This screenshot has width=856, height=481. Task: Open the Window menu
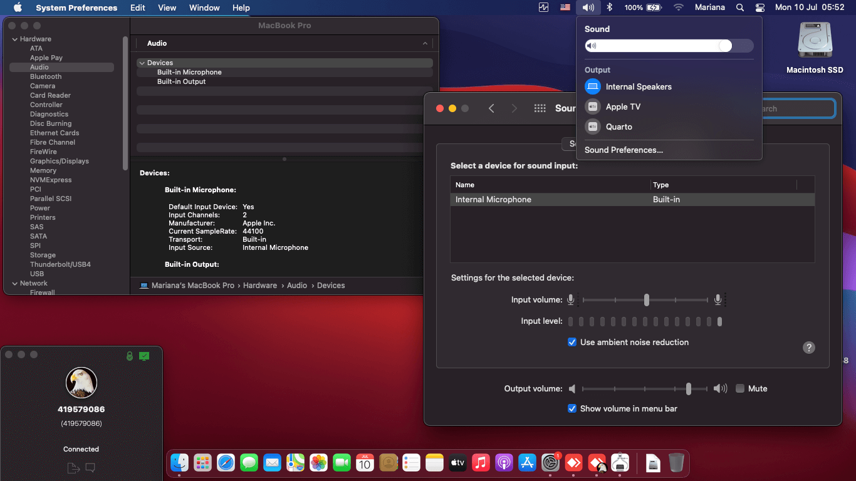click(204, 8)
